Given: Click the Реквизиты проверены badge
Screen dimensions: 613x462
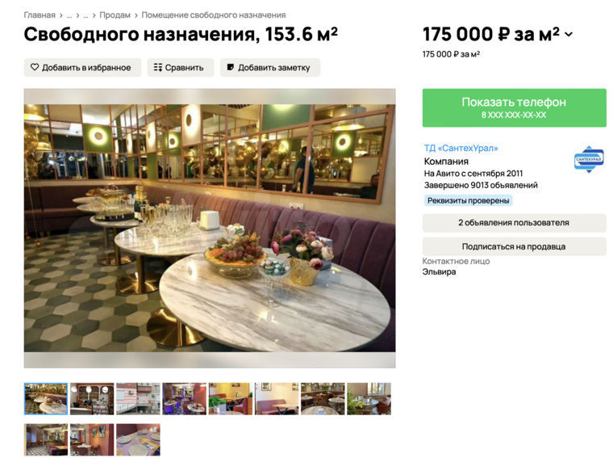Looking at the screenshot, I should 468,200.
